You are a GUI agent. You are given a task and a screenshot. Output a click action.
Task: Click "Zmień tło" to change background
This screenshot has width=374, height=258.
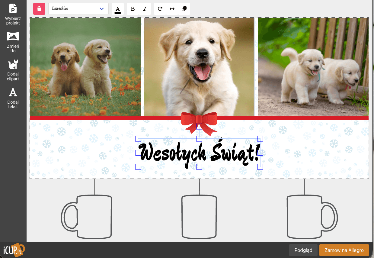pos(13,42)
